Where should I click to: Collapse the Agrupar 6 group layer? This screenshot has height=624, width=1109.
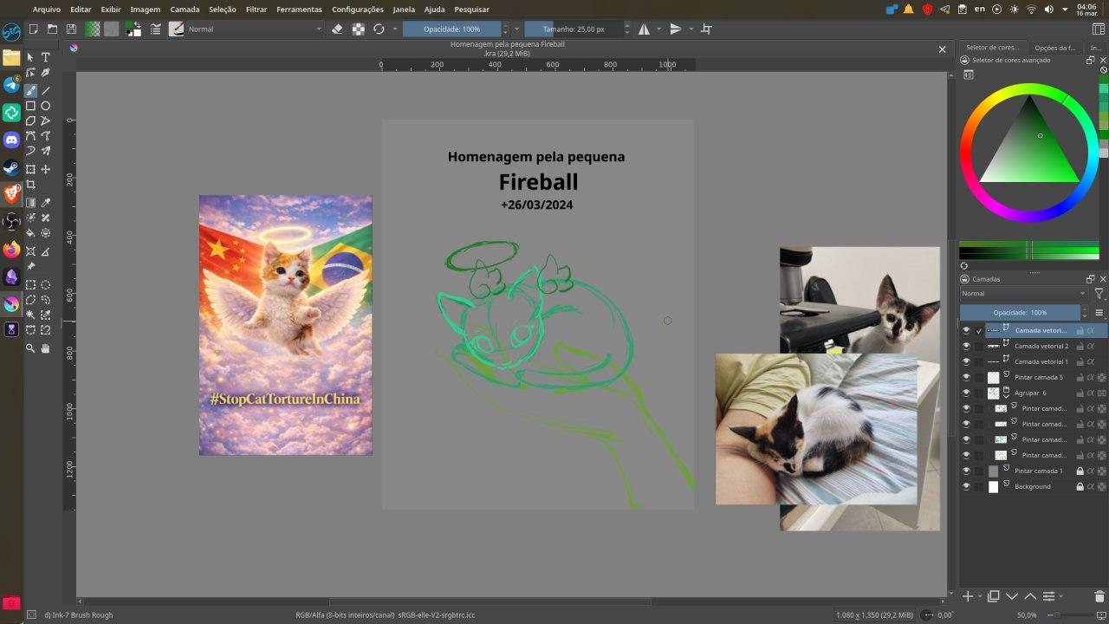click(x=1006, y=396)
